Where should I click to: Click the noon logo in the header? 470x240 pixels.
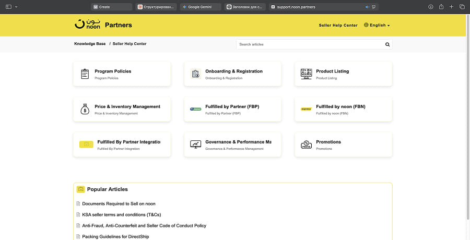click(x=88, y=25)
